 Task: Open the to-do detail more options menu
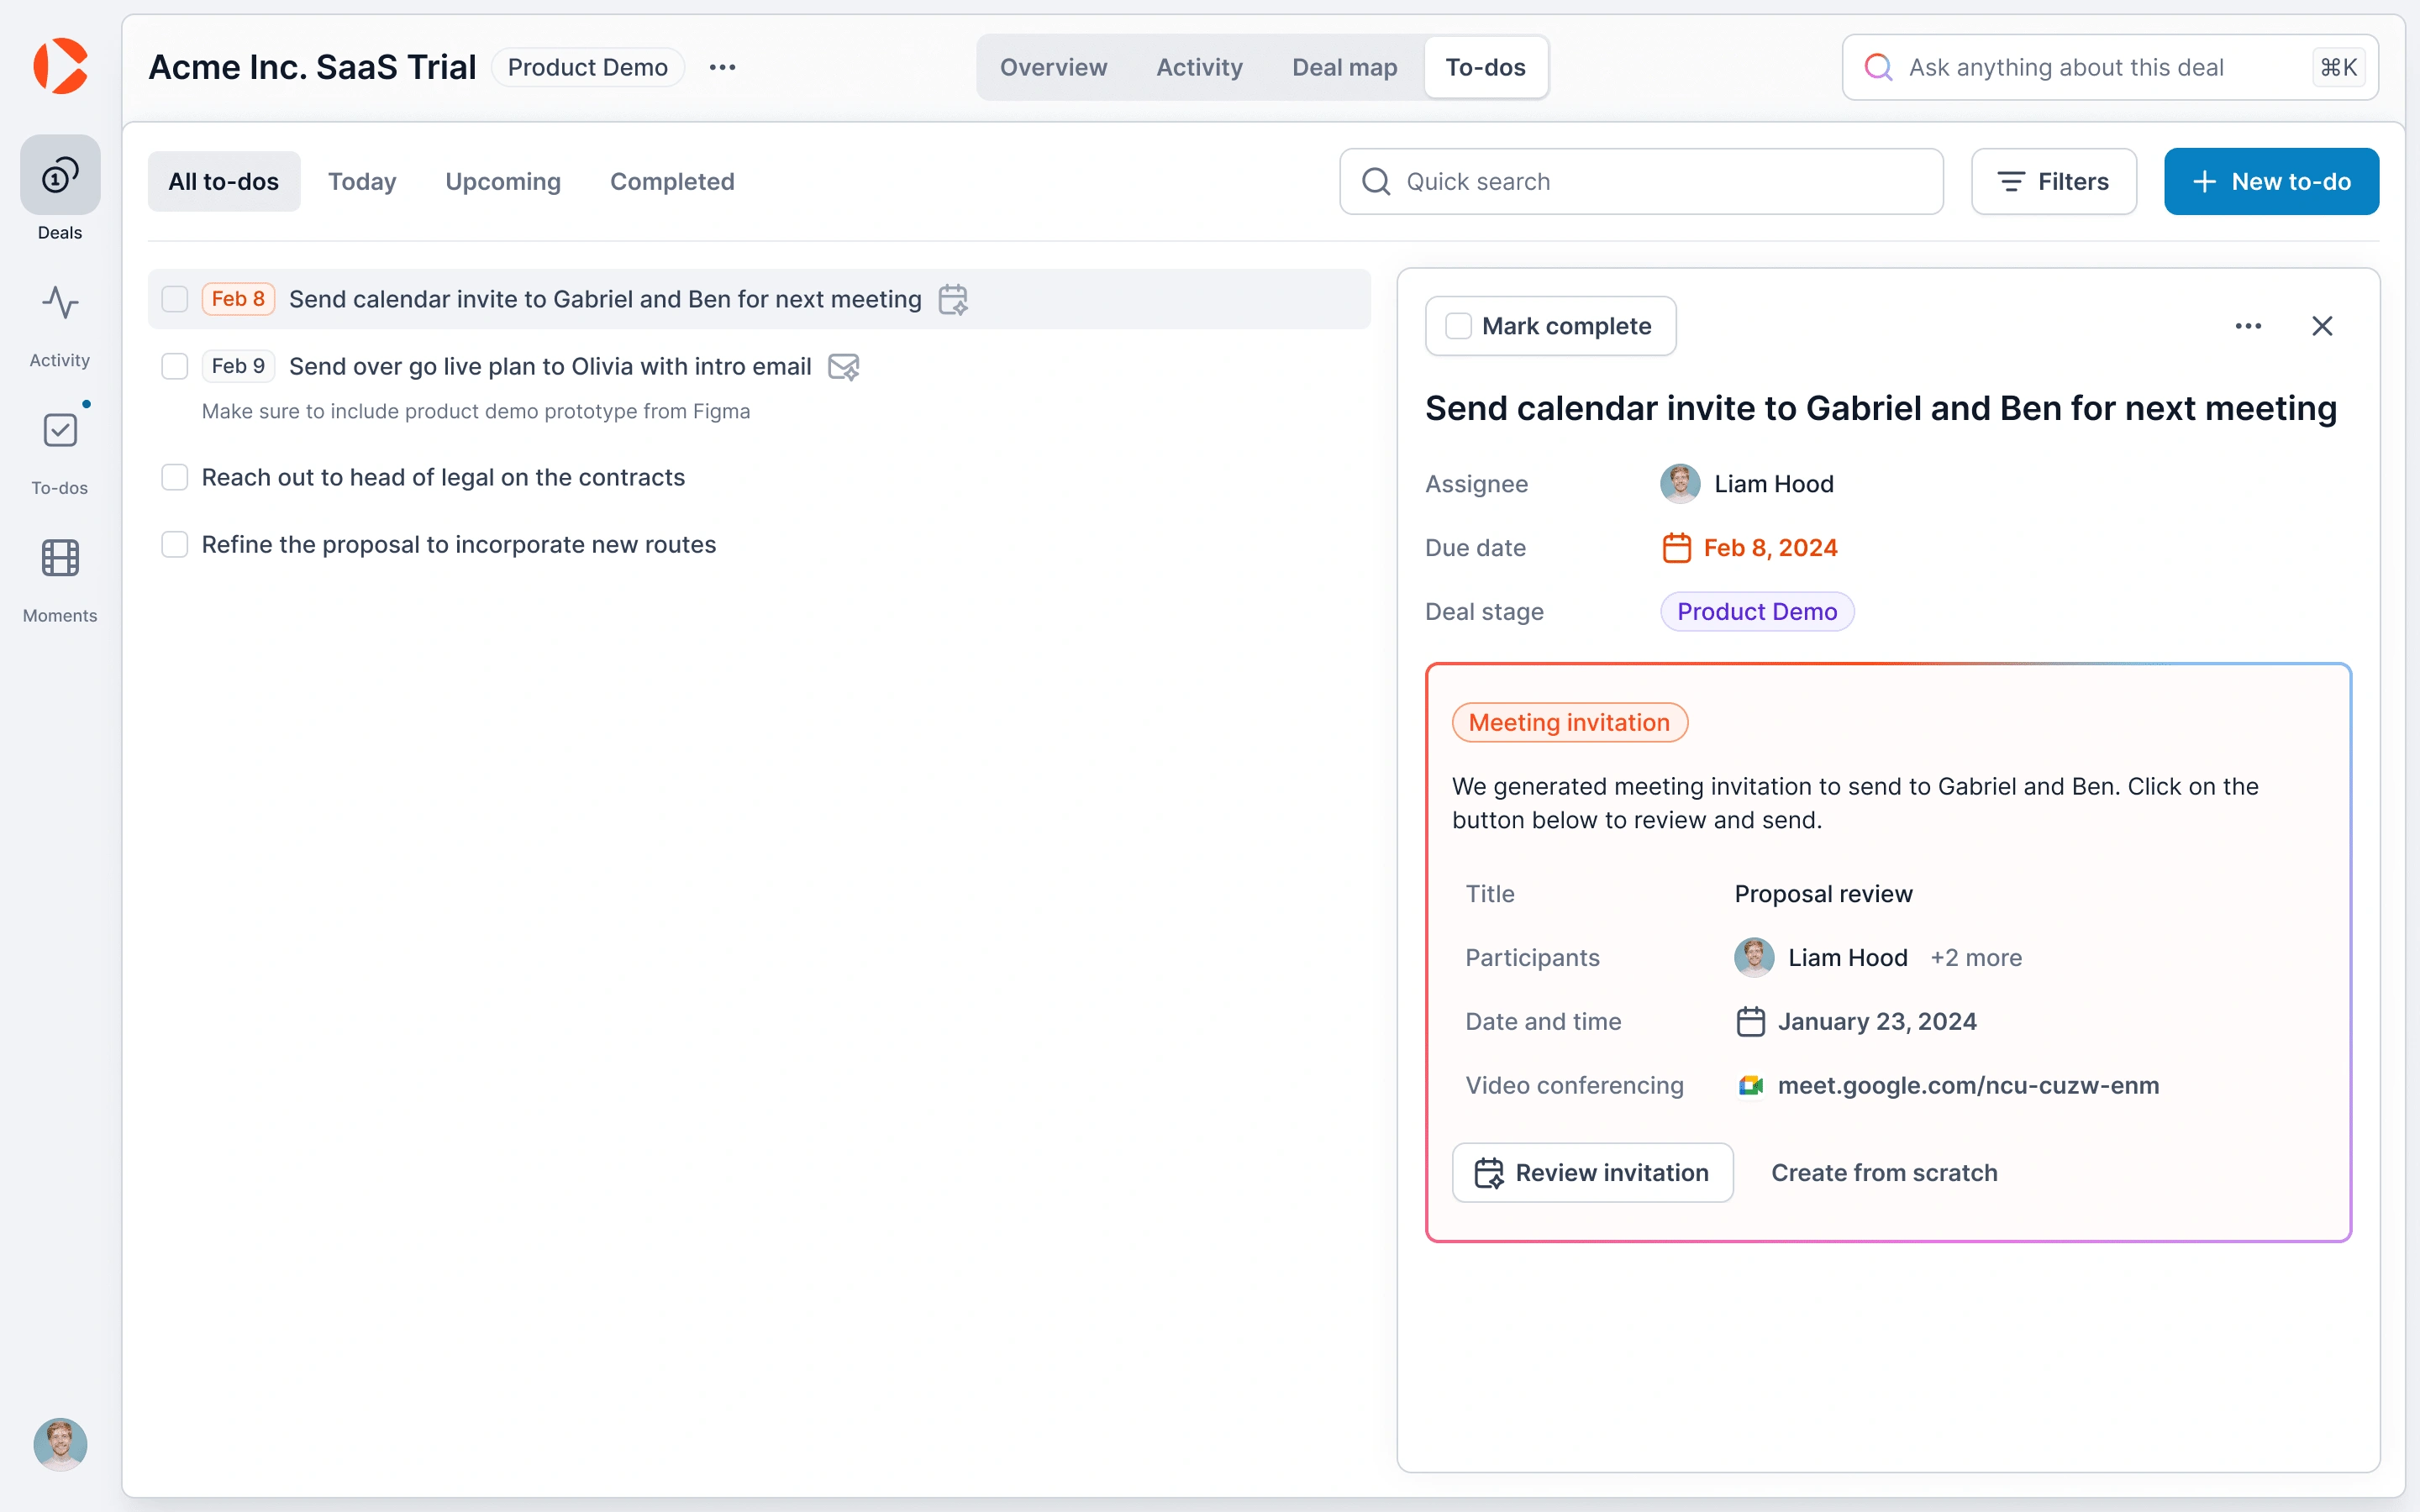pos(2248,326)
